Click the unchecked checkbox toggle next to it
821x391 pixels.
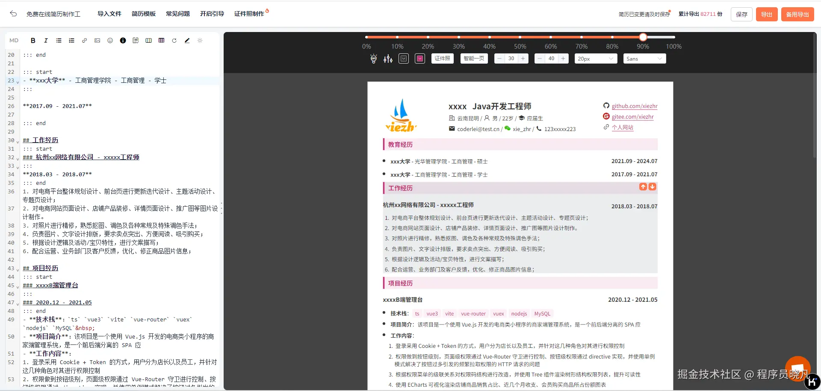pos(403,58)
